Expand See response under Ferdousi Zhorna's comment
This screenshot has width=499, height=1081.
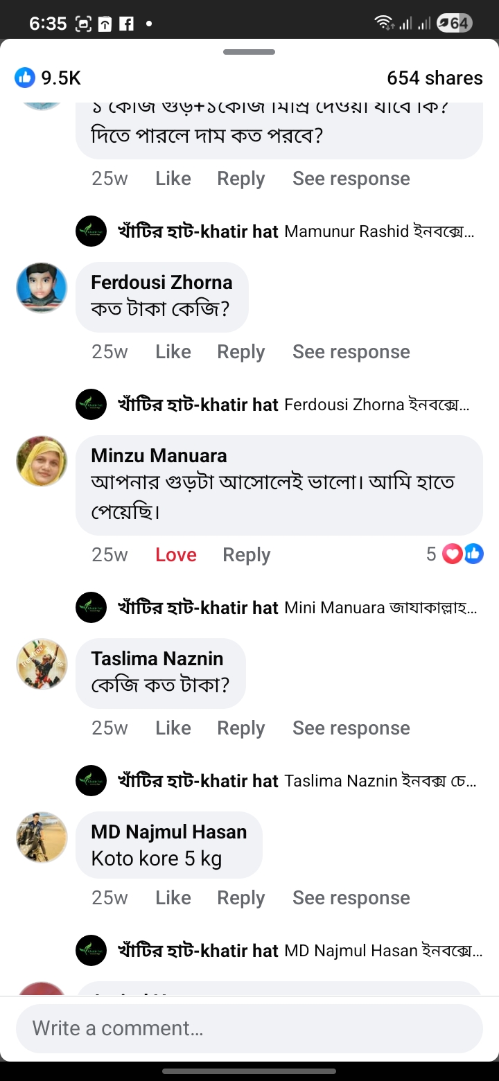click(351, 352)
